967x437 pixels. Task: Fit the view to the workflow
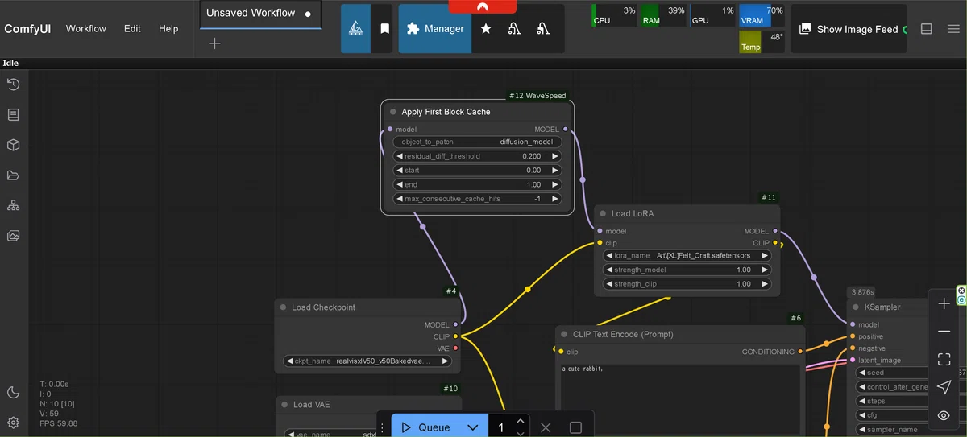[x=944, y=359]
